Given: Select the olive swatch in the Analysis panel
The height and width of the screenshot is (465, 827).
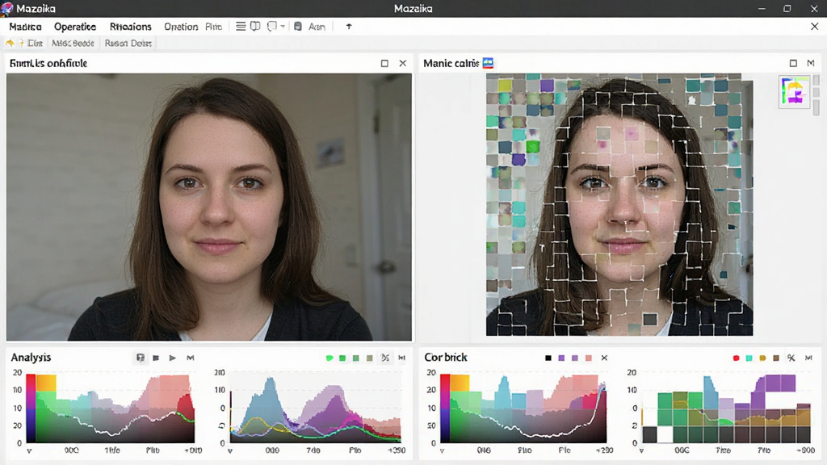Looking at the screenshot, I should (370, 358).
